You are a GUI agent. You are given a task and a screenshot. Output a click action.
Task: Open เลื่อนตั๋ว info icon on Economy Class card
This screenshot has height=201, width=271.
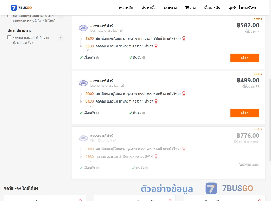click(x=97, y=113)
